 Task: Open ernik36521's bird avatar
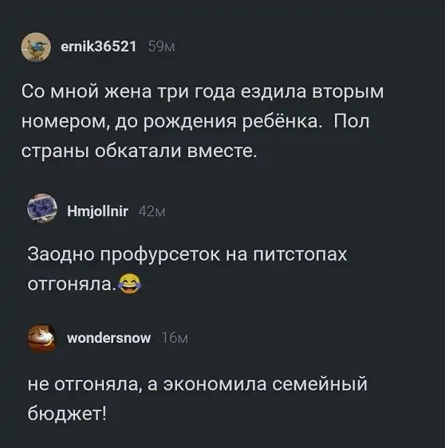pos(36,47)
